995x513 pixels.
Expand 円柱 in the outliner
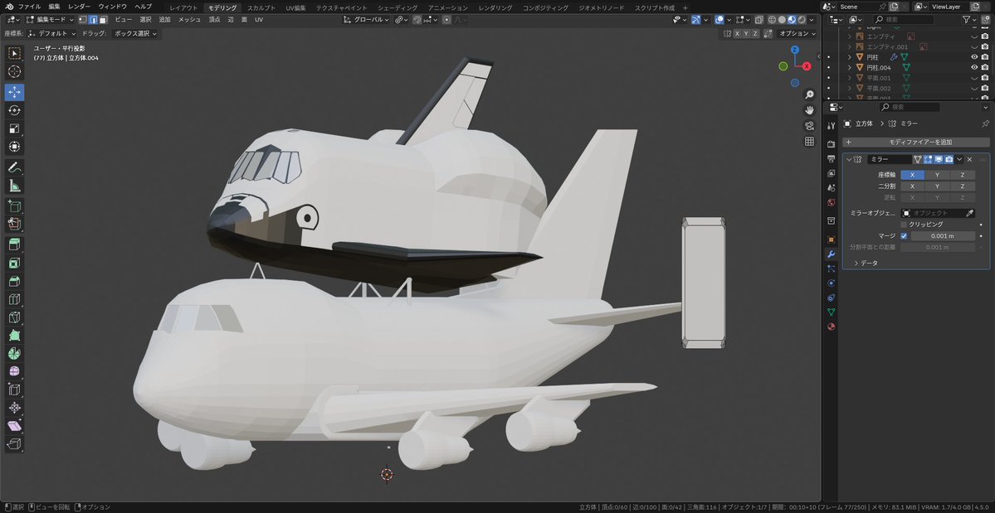850,57
